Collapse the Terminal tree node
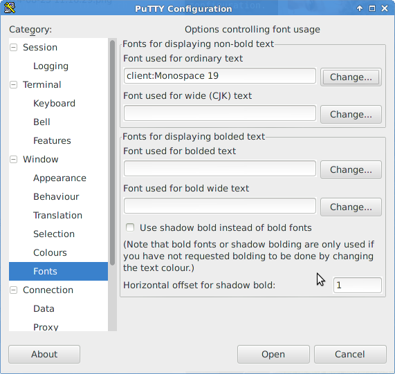 [14, 84]
